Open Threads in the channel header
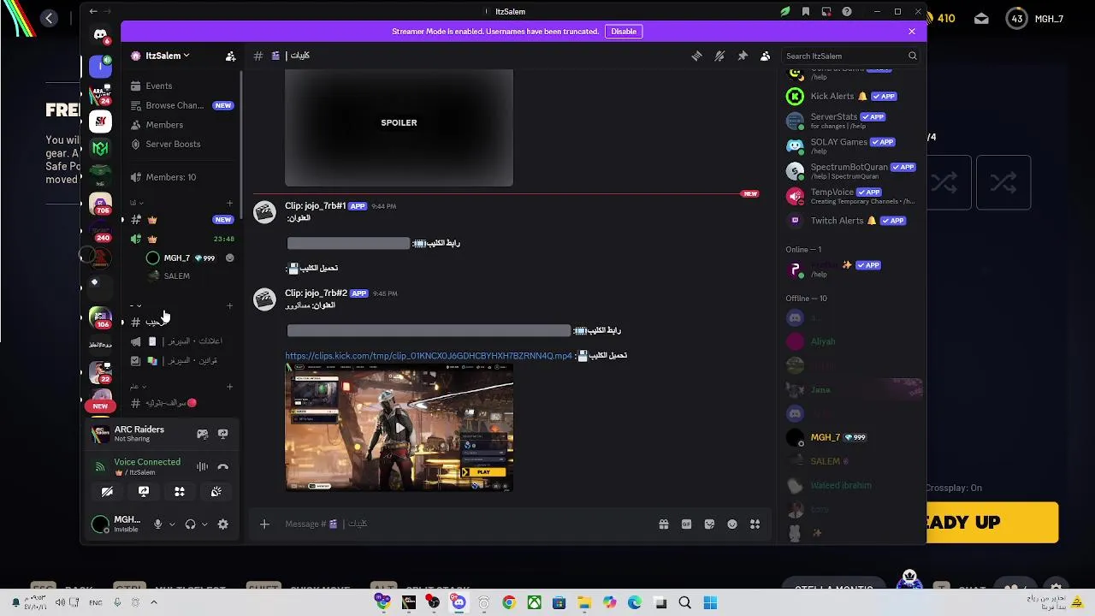 pos(696,56)
